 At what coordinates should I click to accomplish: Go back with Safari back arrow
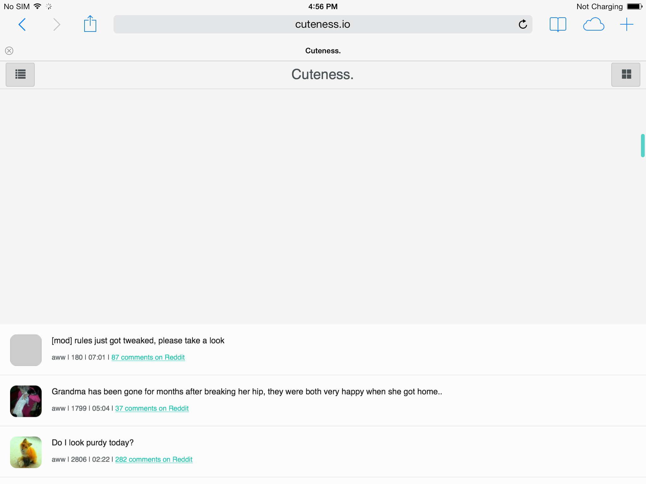click(x=22, y=25)
